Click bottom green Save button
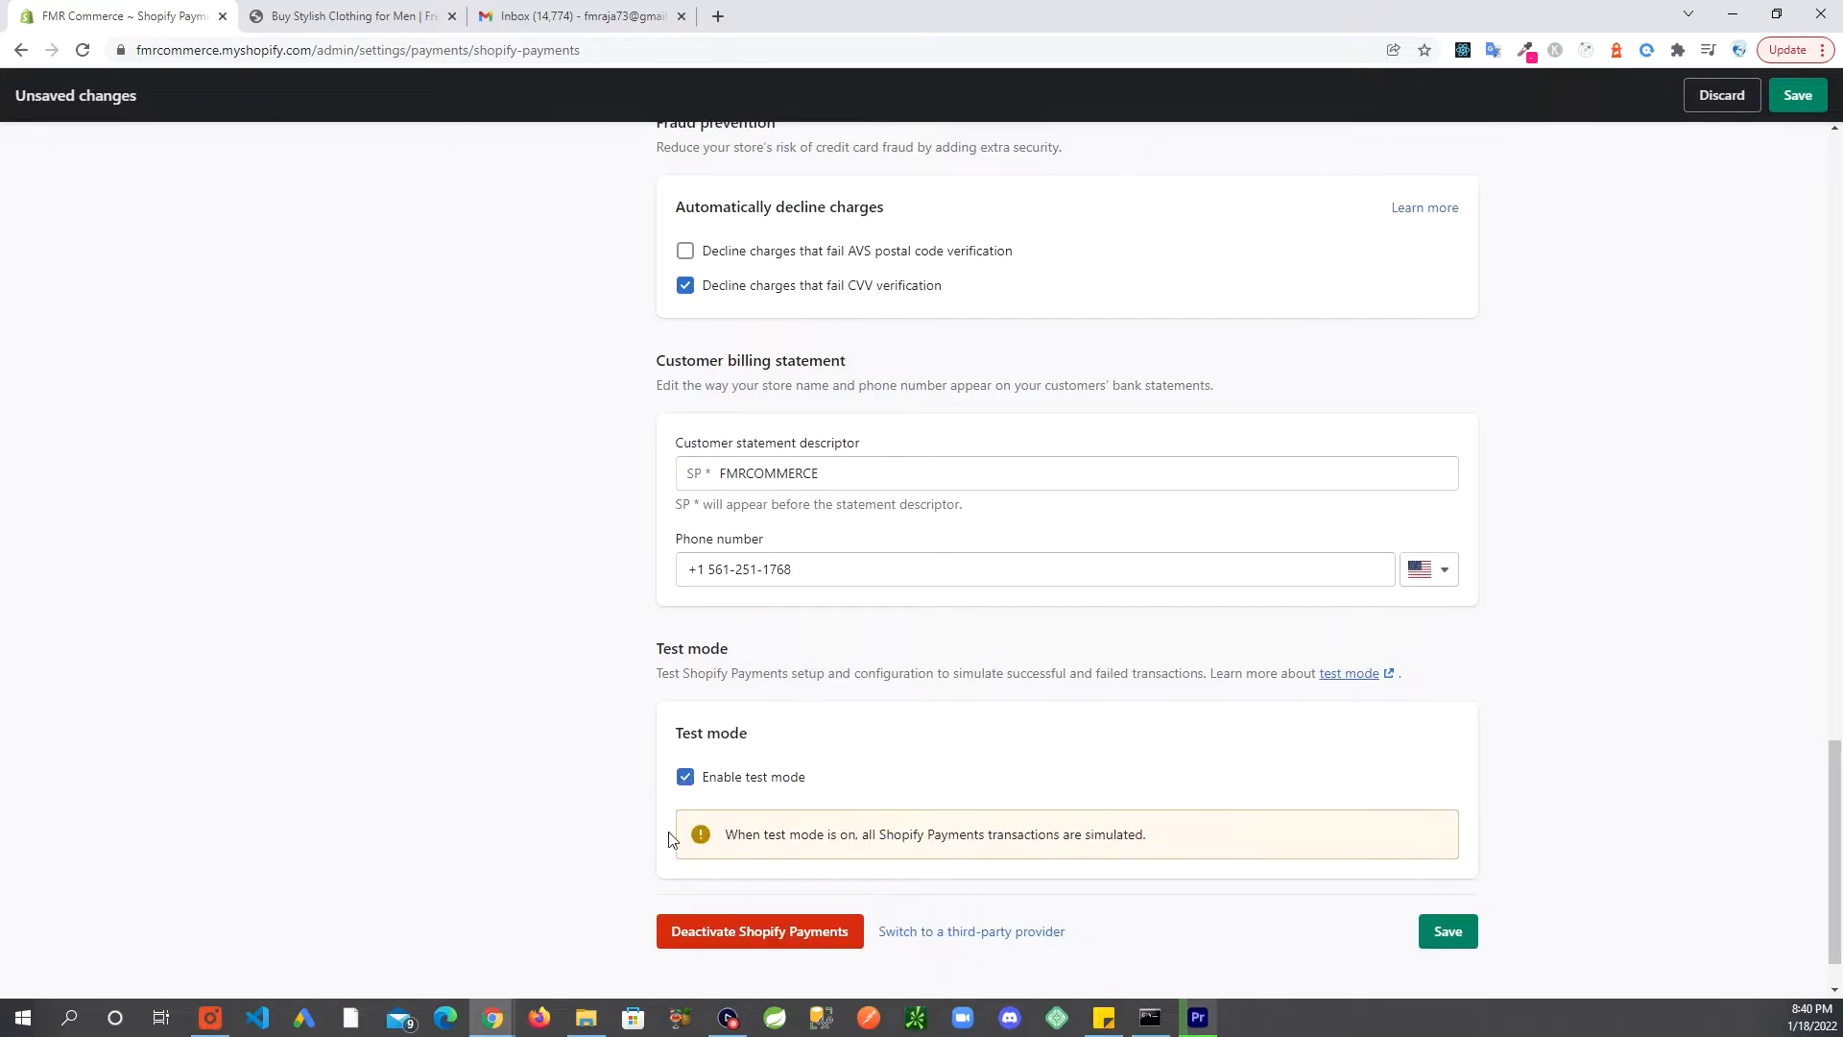This screenshot has width=1843, height=1037. point(1448,931)
